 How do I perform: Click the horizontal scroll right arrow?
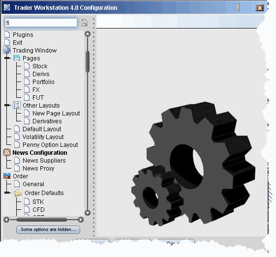[x=81, y=220]
